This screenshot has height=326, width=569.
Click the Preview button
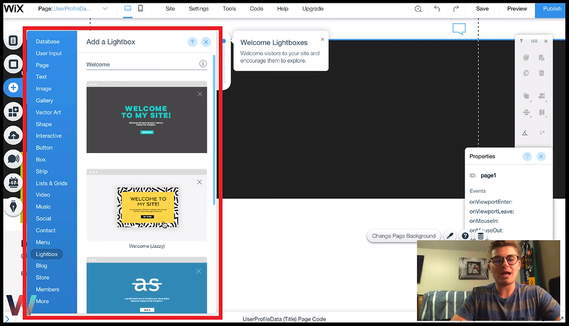pos(517,9)
